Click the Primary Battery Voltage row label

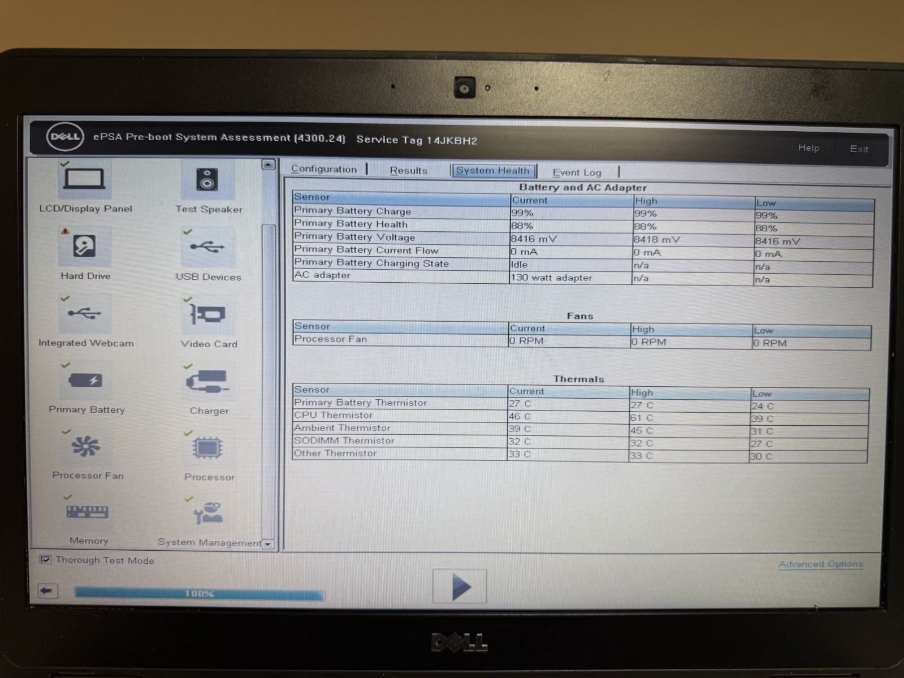click(x=354, y=237)
